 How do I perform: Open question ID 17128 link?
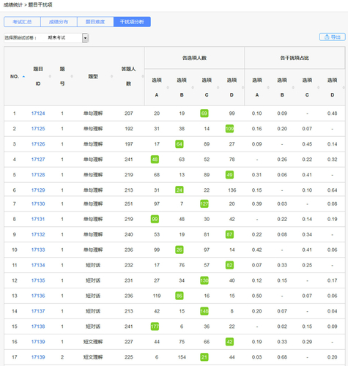pyautogui.click(x=38, y=175)
